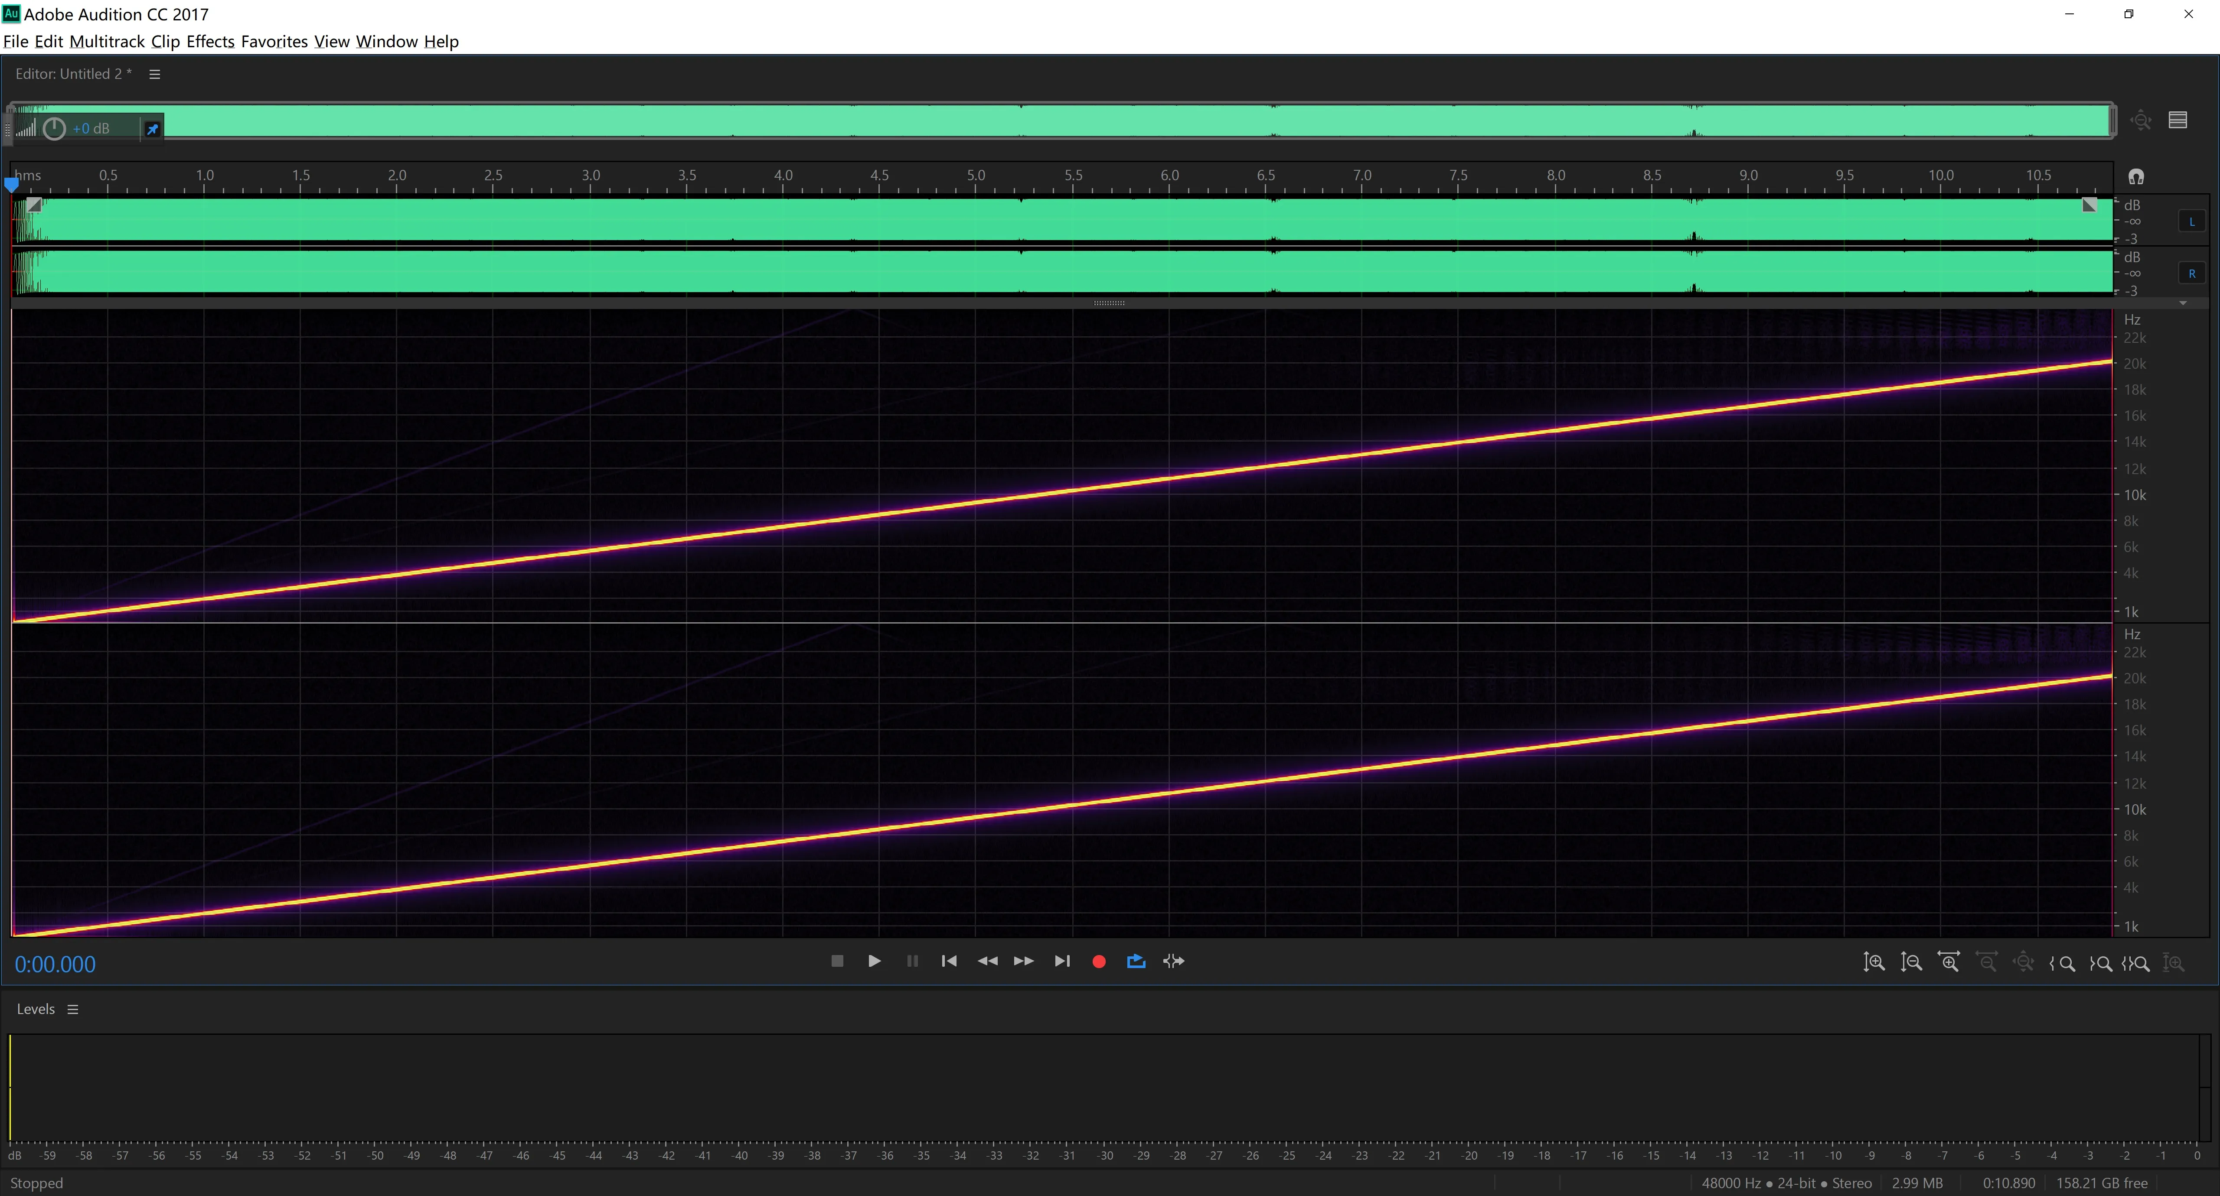
Task: Open navigator options list icon
Action: 2178,120
